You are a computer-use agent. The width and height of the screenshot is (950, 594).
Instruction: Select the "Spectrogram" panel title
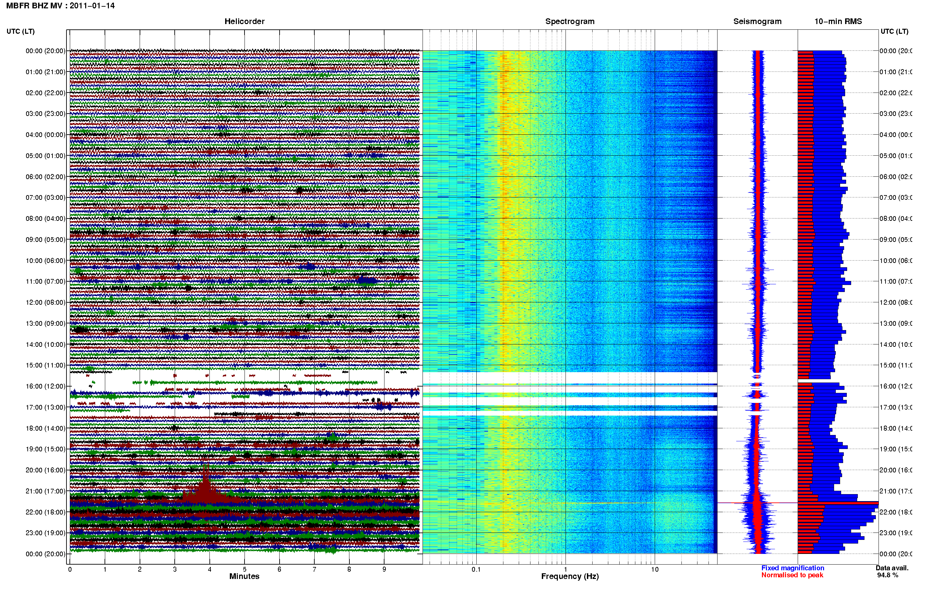(x=570, y=22)
